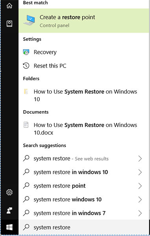
Task: Open 'How to Use System Restore on Windows 10.docx'
Action: click(x=84, y=129)
